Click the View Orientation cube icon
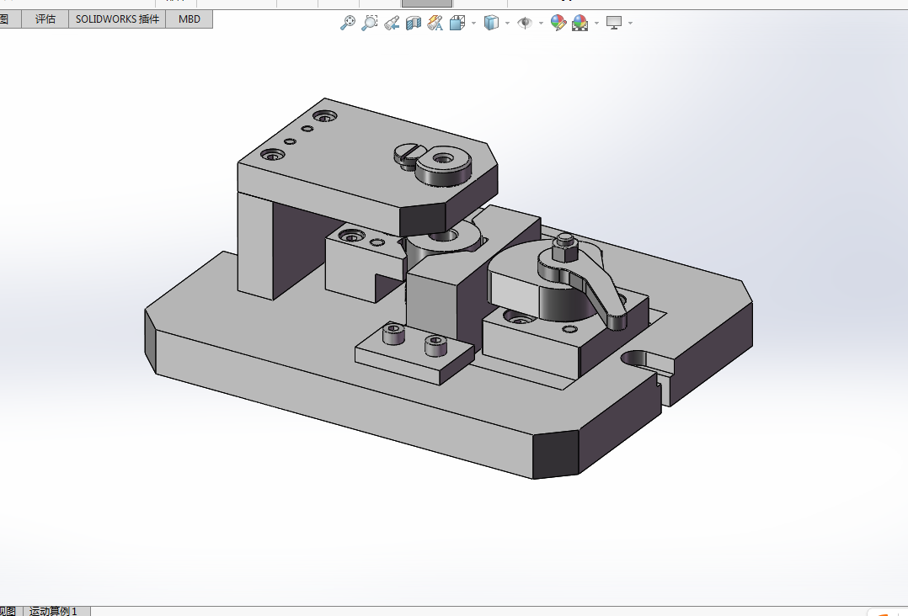 pyautogui.click(x=457, y=23)
